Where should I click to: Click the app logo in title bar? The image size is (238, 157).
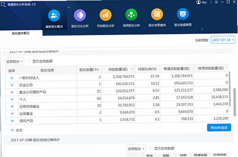(x=3, y=4)
